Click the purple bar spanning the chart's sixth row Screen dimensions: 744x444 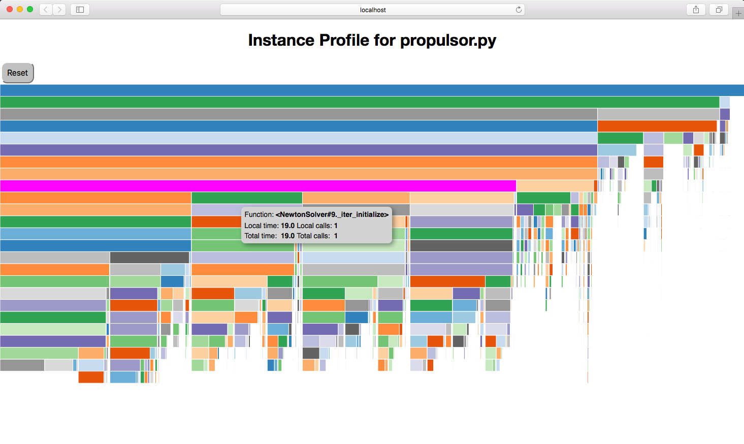tap(299, 150)
